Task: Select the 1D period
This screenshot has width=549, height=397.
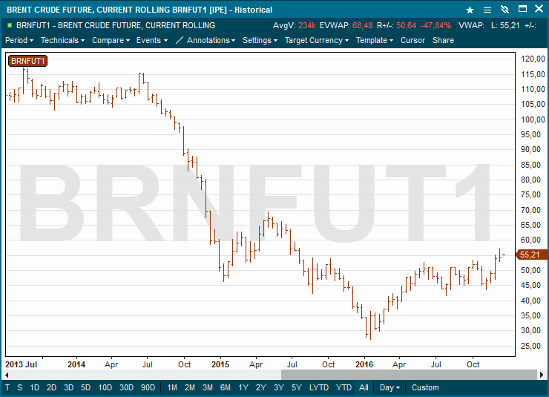Action: pos(34,387)
